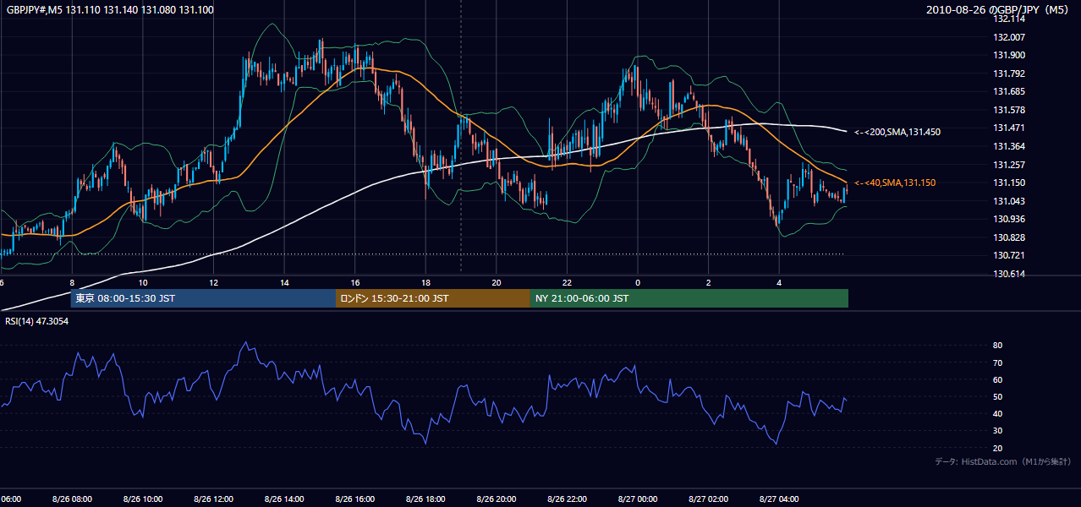This screenshot has width=1081, height=507.
Task: Select the ロンドン 15:30-21:00 JST session bar
Action: point(433,298)
